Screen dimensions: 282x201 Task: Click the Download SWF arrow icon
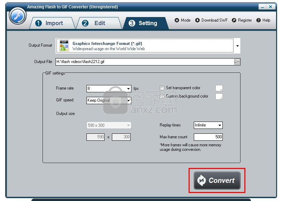197,20
